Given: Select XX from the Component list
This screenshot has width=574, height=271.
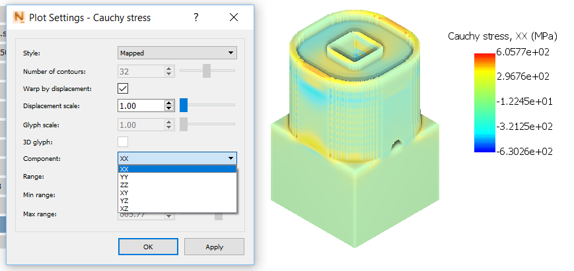Looking at the screenshot, I should point(177,169).
